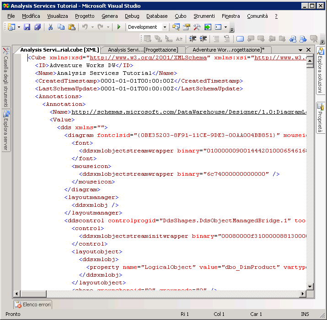This screenshot has width=327, height=320.
Task: Open the File menu
Action: coord(11,16)
